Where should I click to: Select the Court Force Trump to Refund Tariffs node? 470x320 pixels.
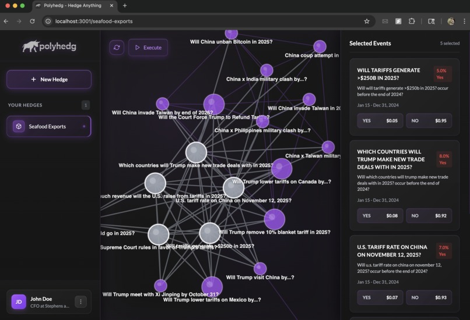214,104
